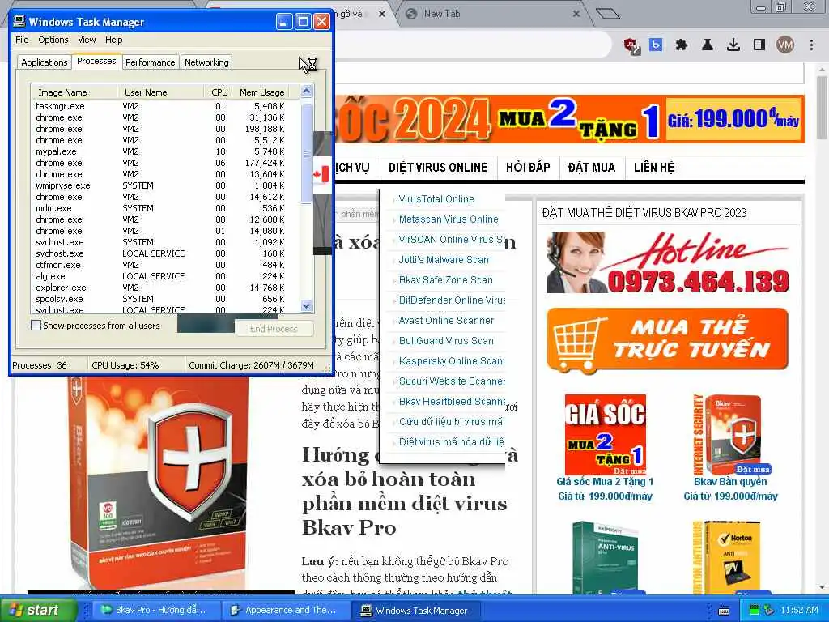
Task: Click Windows Task Manager taskbar button
Action: click(414, 610)
